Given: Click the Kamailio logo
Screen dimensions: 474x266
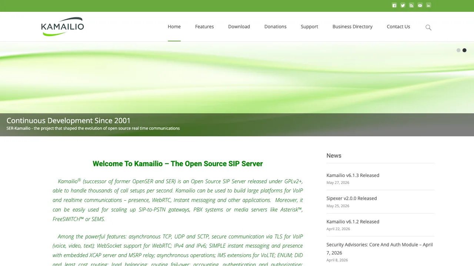Looking at the screenshot, I should (x=63, y=27).
